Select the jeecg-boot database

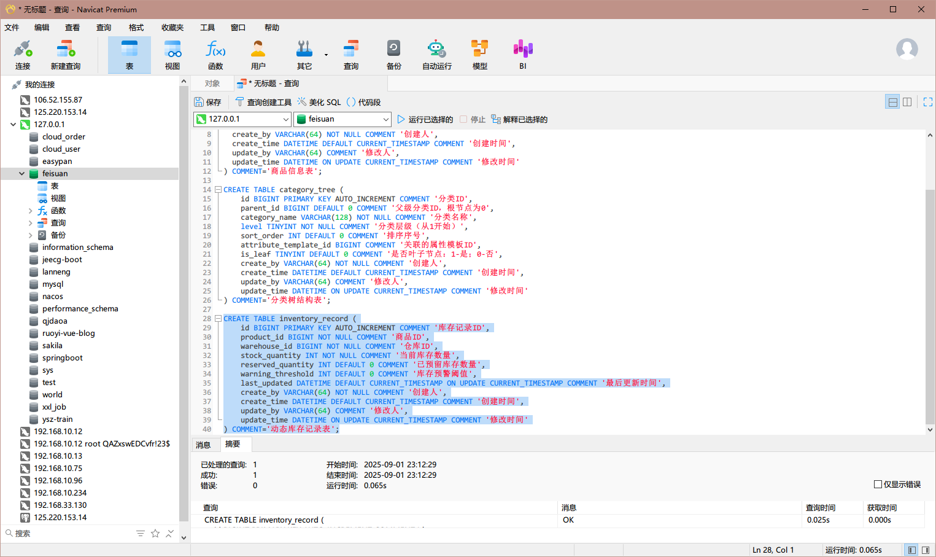[x=62, y=260]
